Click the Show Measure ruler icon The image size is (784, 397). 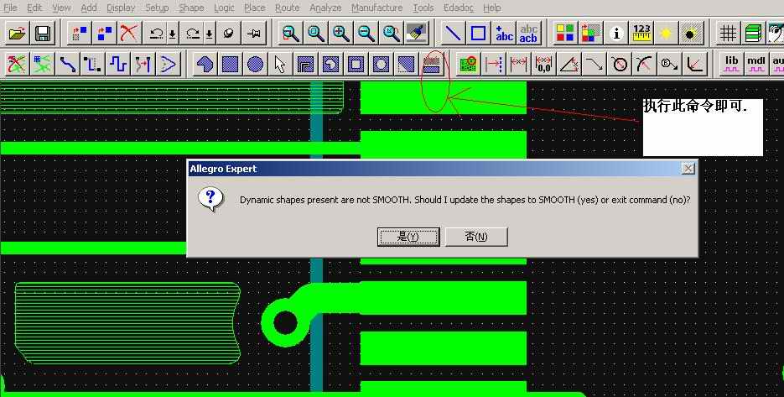tap(641, 34)
